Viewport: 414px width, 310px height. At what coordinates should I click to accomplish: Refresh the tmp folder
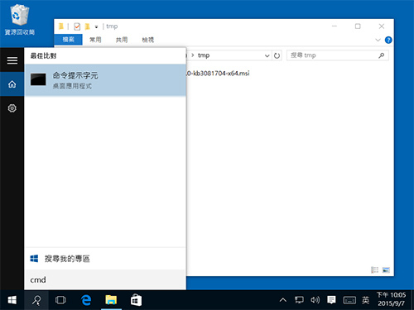point(277,55)
